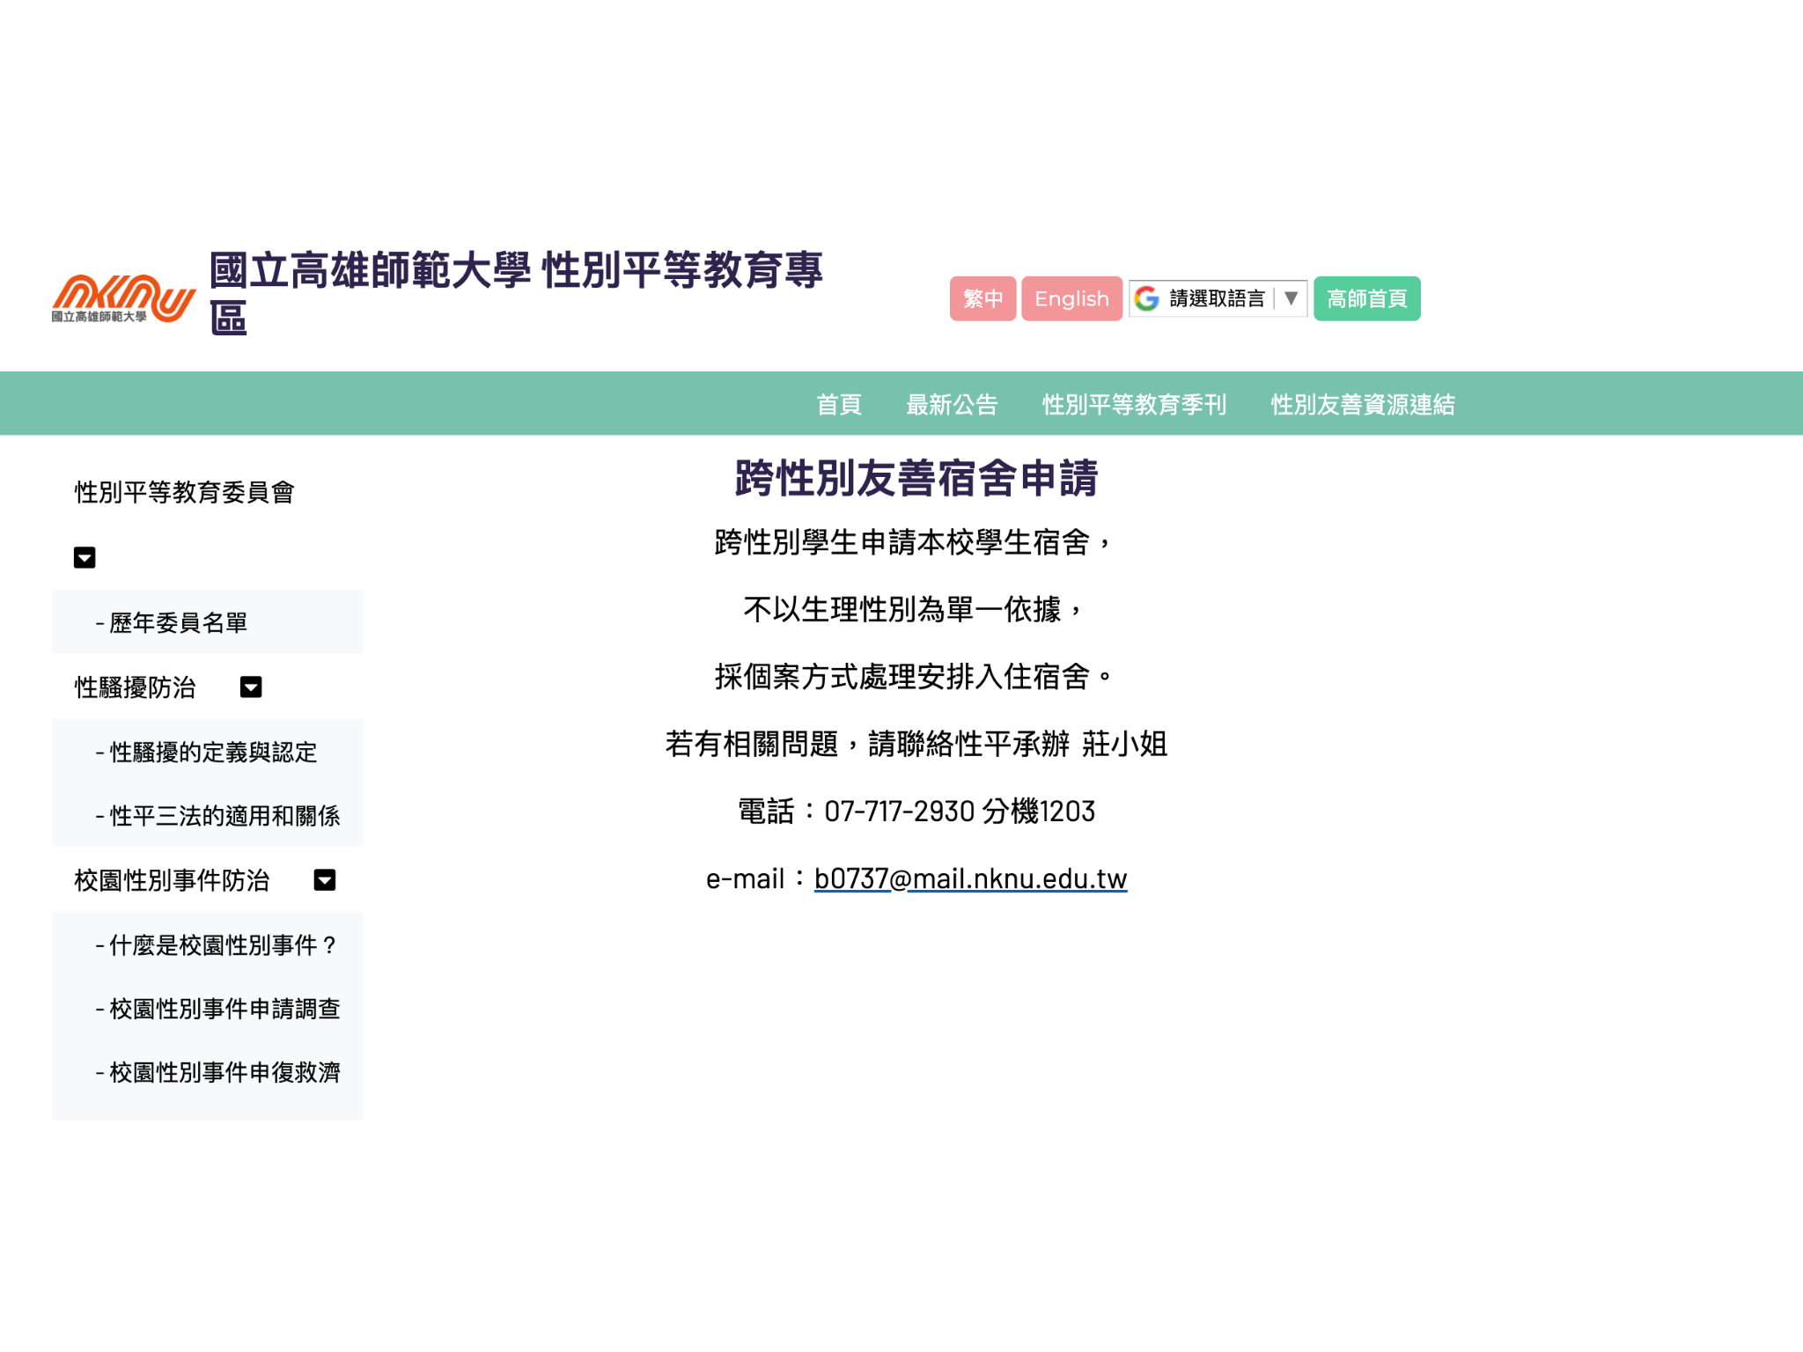Viewport: 1803px width, 1352px height.
Task: Click the line 跨性別學生申請本校學生宿舍
Action: click(x=902, y=542)
